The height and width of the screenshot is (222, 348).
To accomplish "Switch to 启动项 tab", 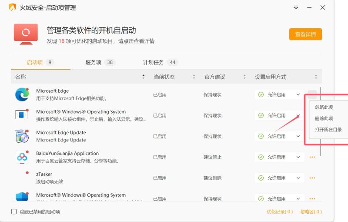I will tap(40, 62).
